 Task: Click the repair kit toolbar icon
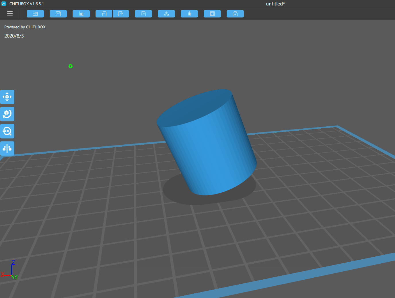(235, 14)
